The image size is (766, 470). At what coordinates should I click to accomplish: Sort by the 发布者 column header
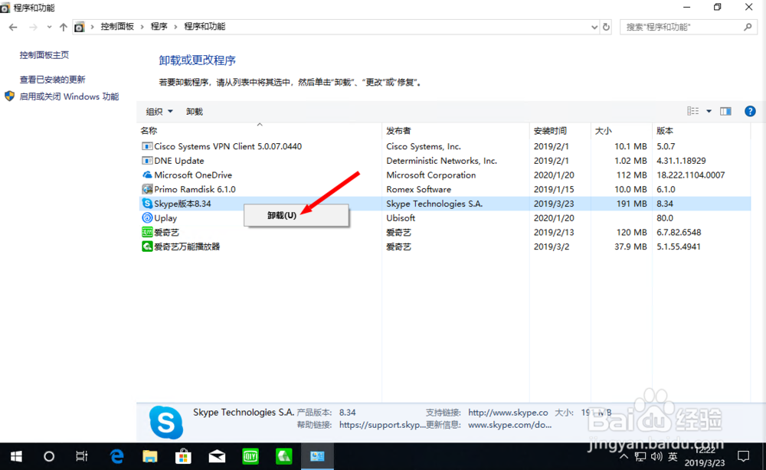(x=398, y=130)
